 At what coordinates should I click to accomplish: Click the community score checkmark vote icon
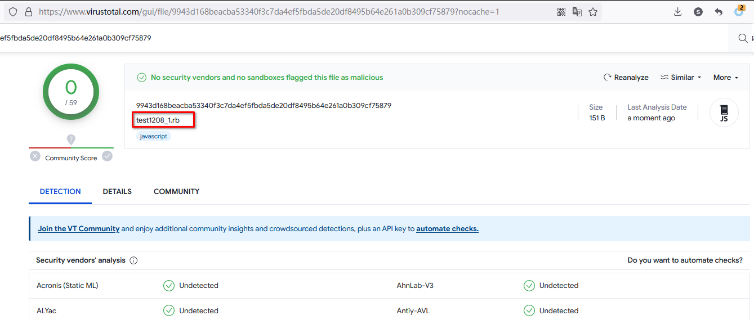107,156
